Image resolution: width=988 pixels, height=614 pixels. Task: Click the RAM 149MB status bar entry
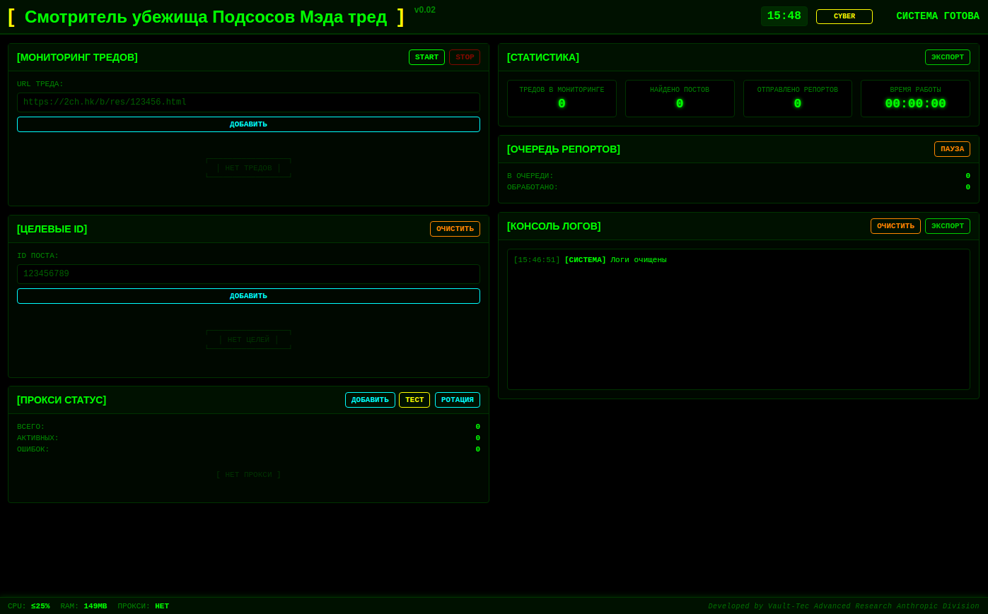coord(83,606)
